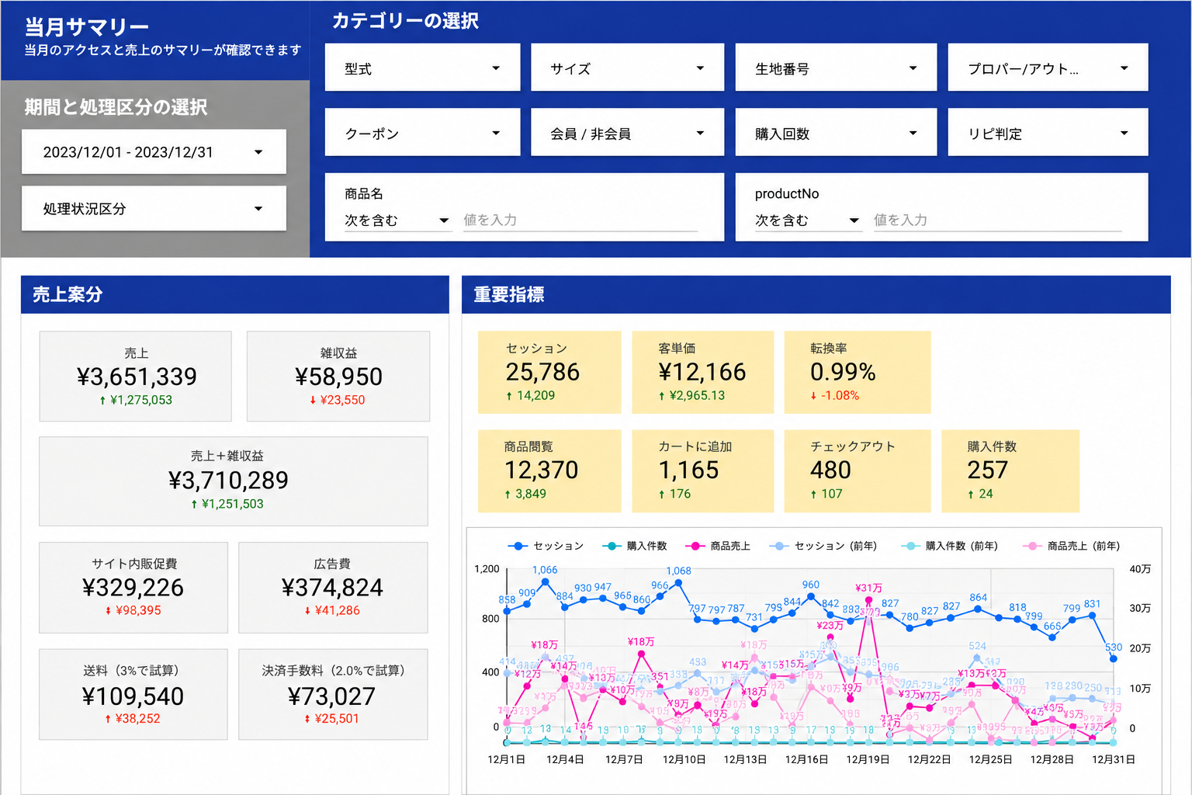1192x795 pixels.
Task: Select the 売上+雑収益 scorecard showing ¥3,710,289
Action: (x=234, y=481)
